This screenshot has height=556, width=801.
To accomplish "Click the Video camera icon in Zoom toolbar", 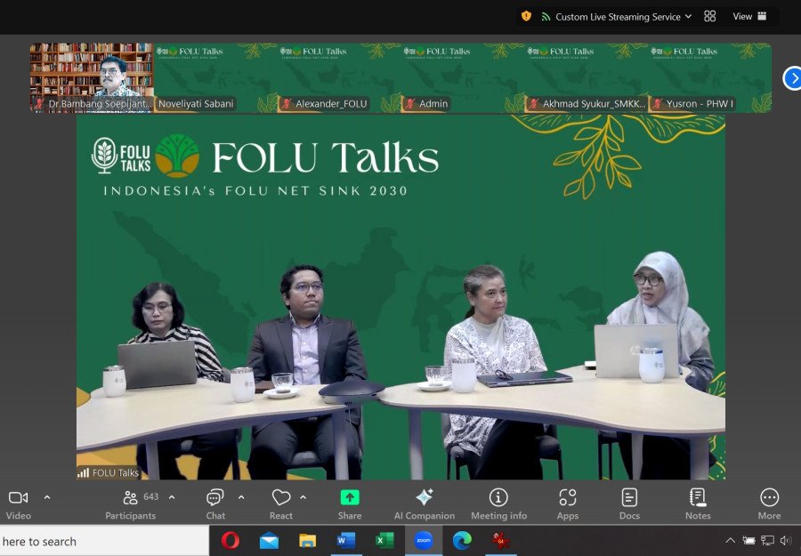I will pyautogui.click(x=19, y=497).
